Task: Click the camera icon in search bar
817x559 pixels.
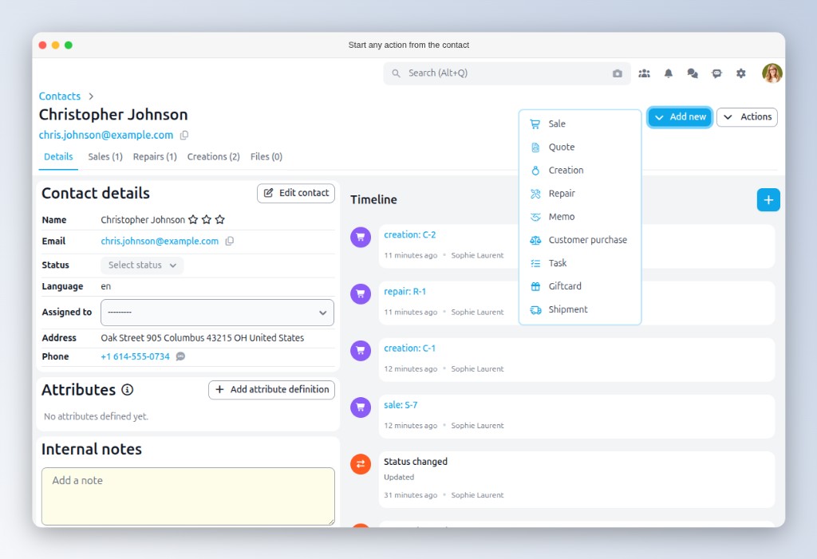Action: (x=618, y=73)
